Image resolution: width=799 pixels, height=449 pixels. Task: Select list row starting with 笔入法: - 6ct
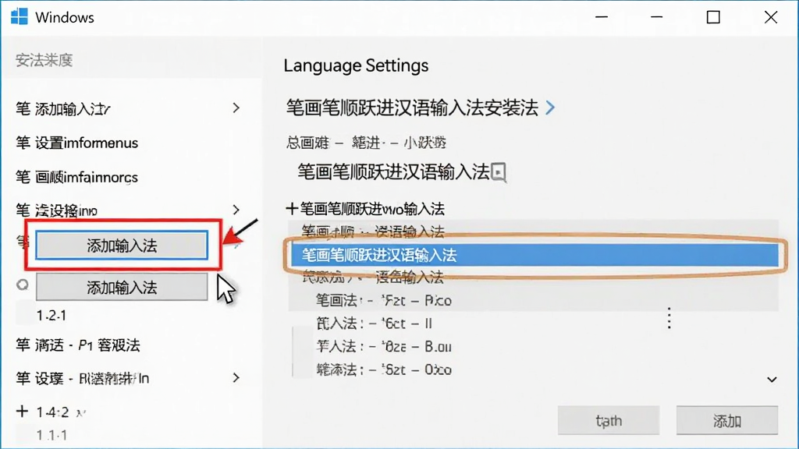(374, 323)
